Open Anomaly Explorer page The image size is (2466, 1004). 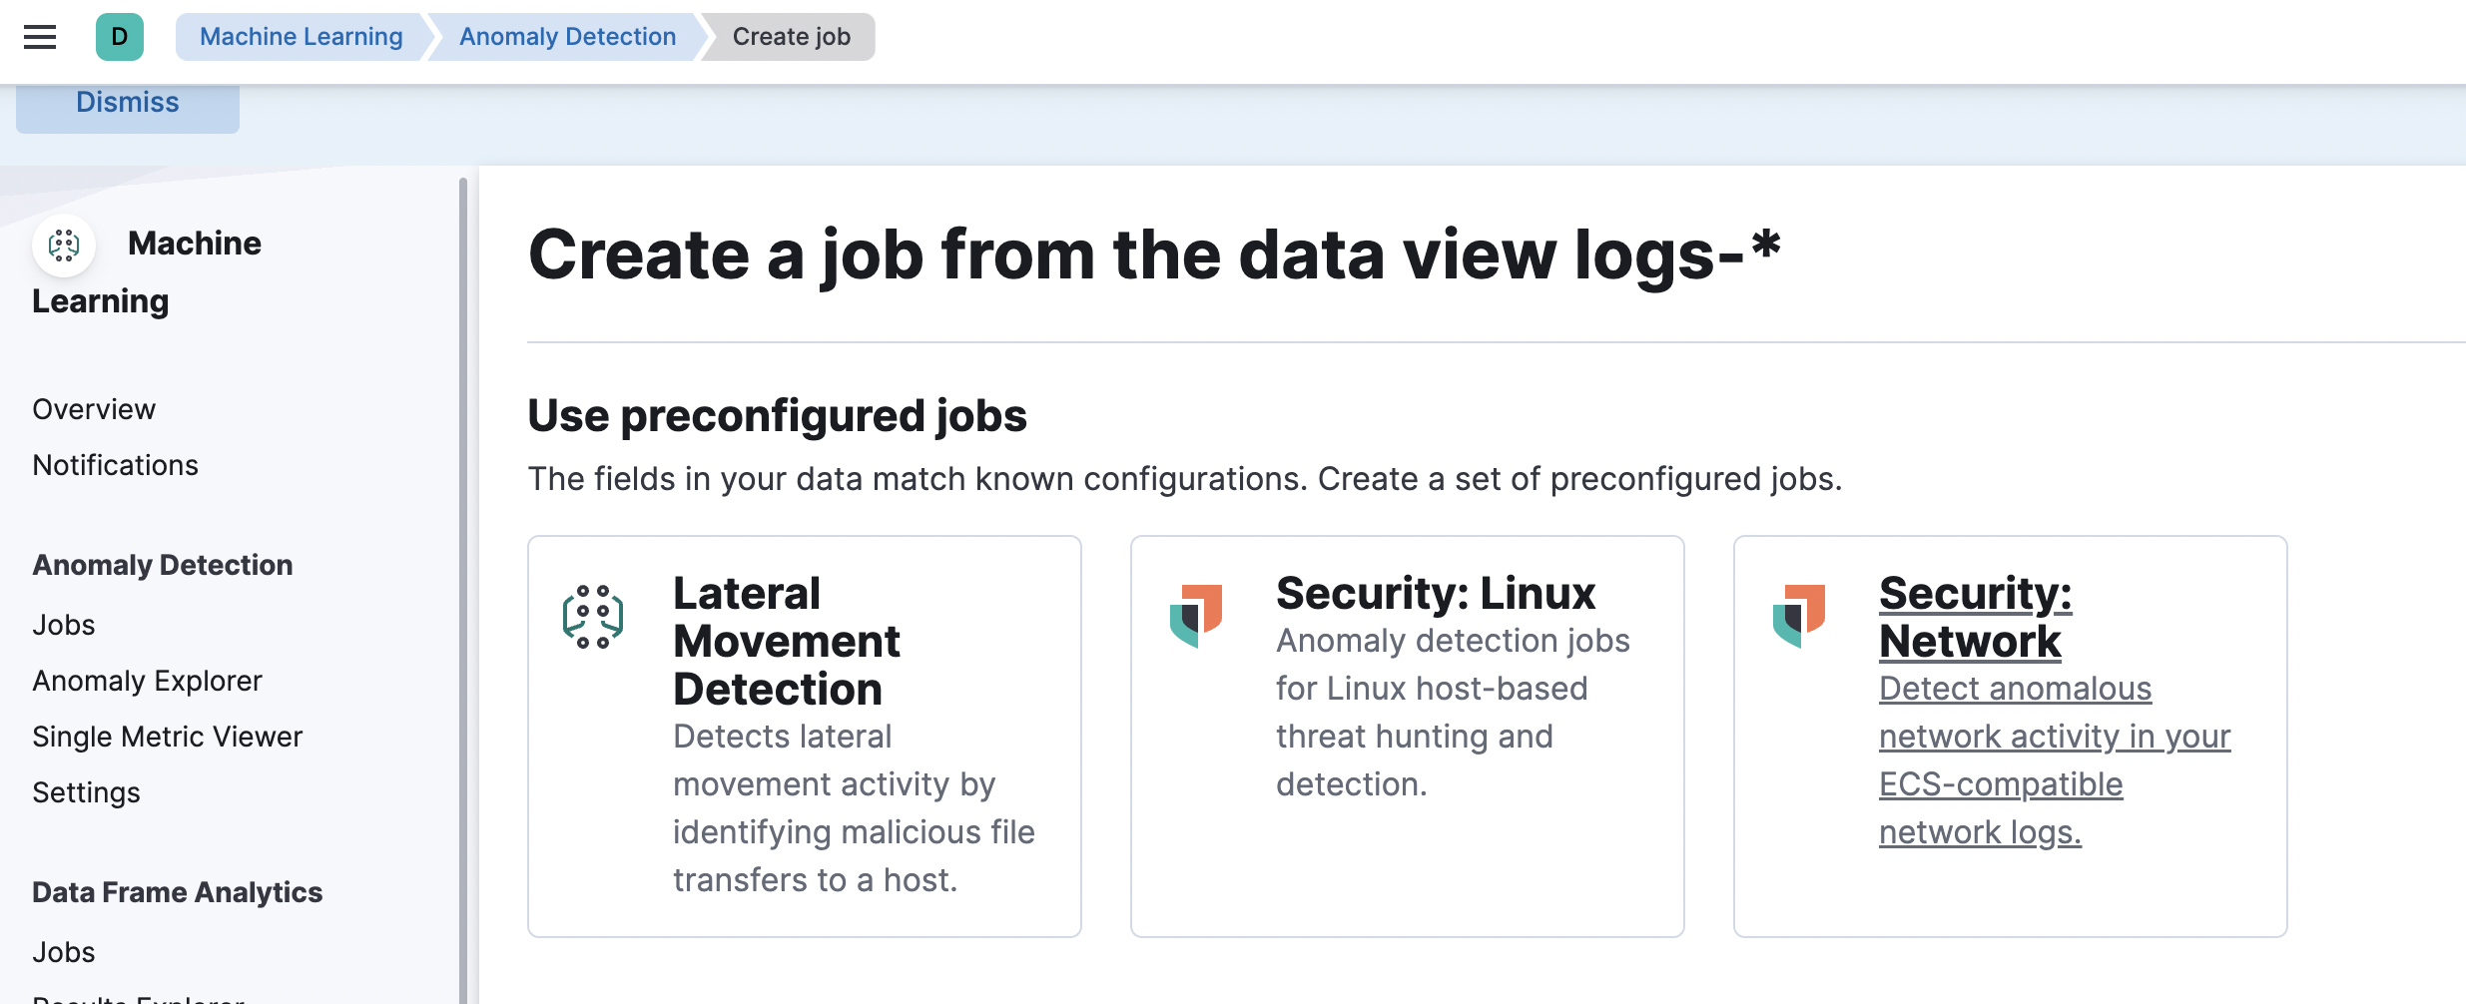148,681
